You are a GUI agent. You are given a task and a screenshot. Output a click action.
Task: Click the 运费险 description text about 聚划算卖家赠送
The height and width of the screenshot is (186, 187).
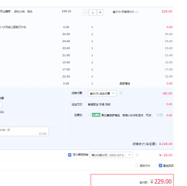pos(127,115)
